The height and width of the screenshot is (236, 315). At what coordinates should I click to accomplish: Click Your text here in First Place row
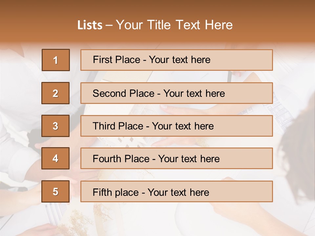179,60
